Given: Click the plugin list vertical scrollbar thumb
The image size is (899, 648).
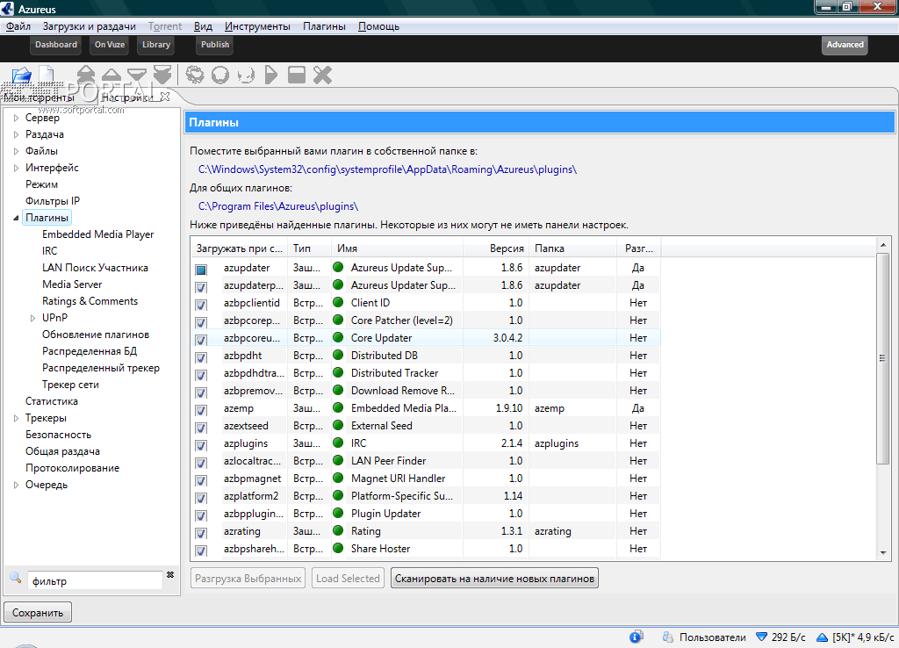Looking at the screenshot, I should pos(883,358).
